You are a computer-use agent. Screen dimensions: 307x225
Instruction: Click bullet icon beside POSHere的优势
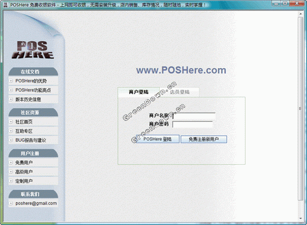click(11, 81)
